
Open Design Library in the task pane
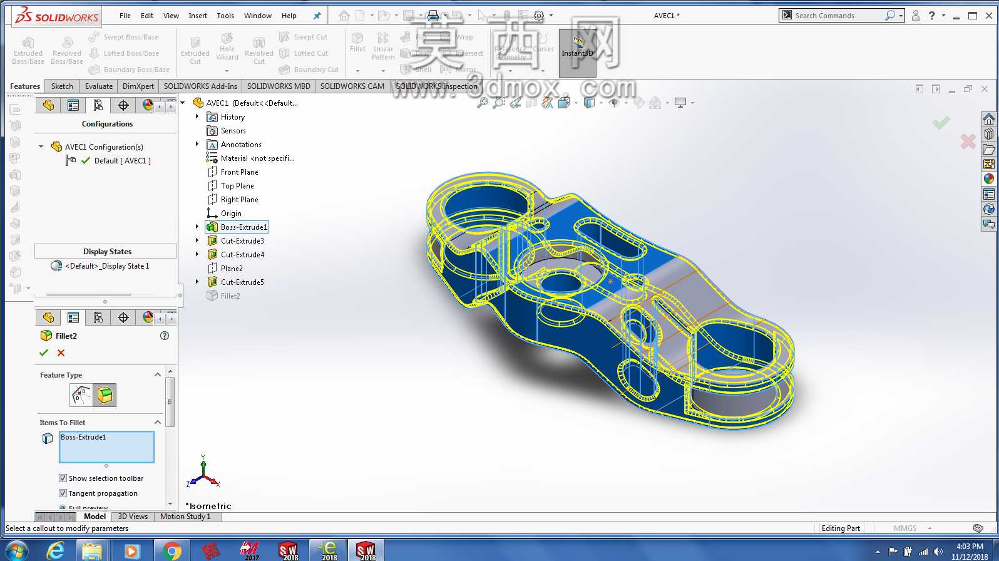pyautogui.click(x=989, y=134)
